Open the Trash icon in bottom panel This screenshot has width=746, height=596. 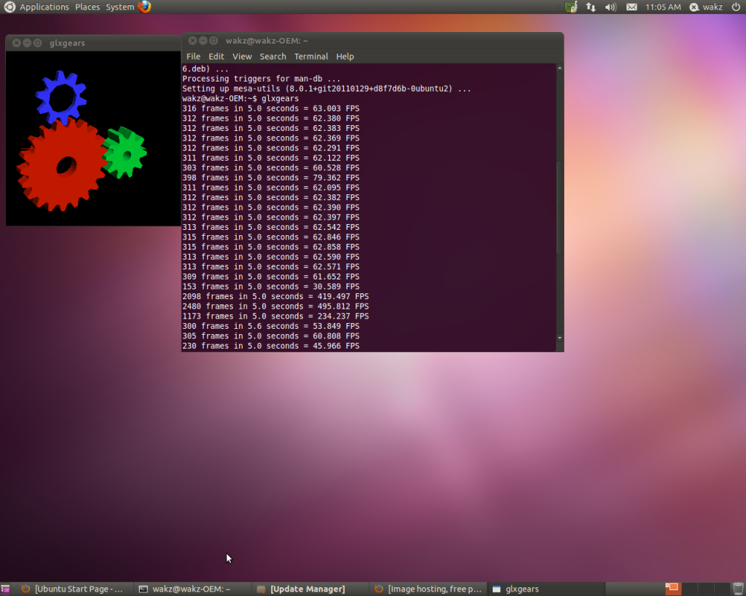click(738, 589)
